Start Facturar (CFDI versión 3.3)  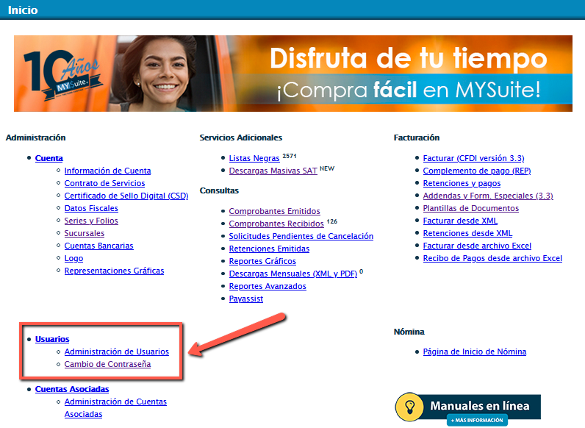tap(473, 158)
